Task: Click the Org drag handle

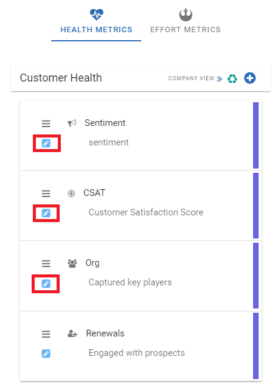Action: (x=46, y=263)
